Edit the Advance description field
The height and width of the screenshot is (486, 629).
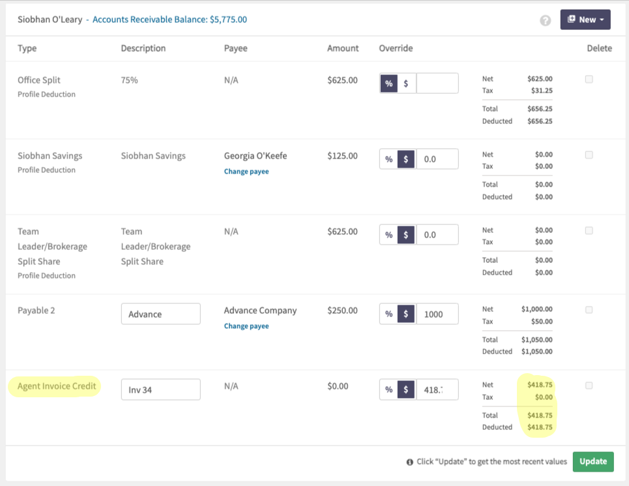click(x=161, y=314)
